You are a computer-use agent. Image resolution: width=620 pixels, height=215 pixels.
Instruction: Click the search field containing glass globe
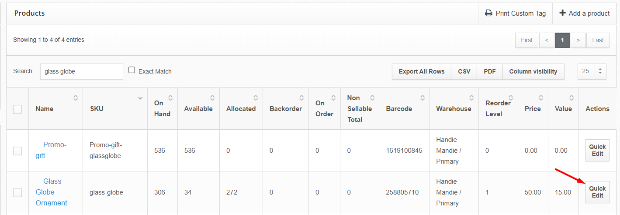click(x=82, y=72)
